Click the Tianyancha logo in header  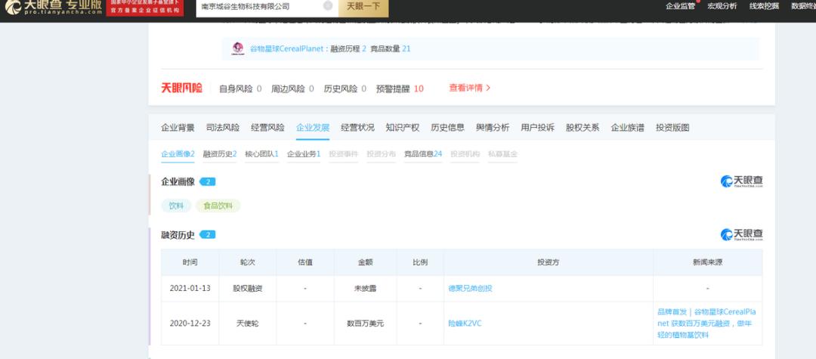click(53, 8)
